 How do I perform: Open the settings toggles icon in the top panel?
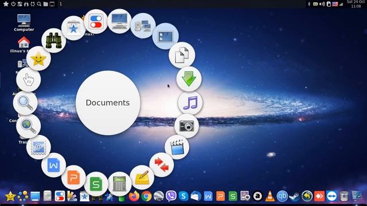20,4
